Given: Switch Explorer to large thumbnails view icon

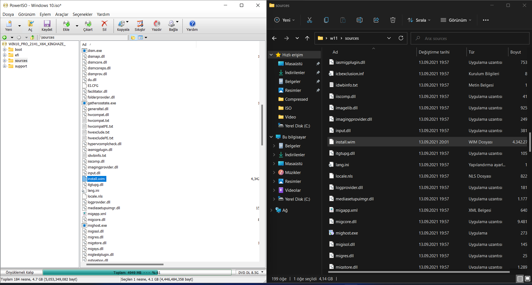Looking at the screenshot, I should [528, 279].
